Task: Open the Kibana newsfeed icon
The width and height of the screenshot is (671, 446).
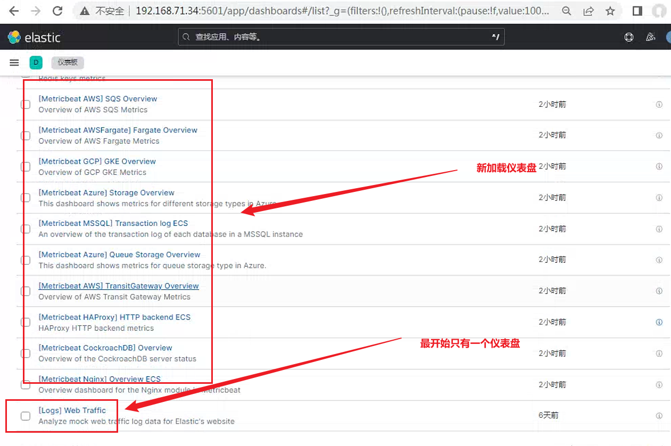Action: tap(650, 37)
